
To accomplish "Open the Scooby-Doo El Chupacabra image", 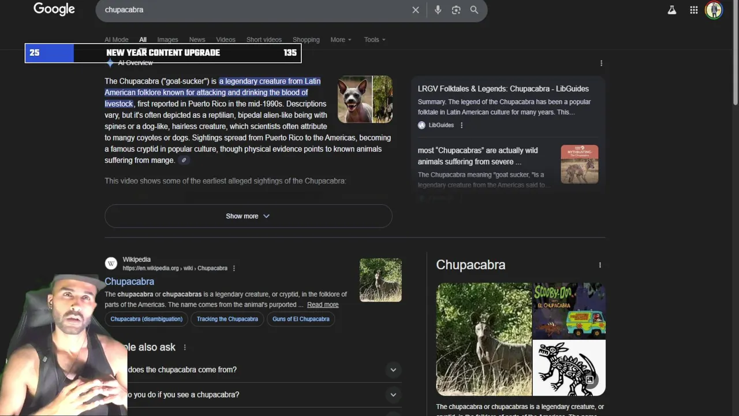I will tap(569, 311).
